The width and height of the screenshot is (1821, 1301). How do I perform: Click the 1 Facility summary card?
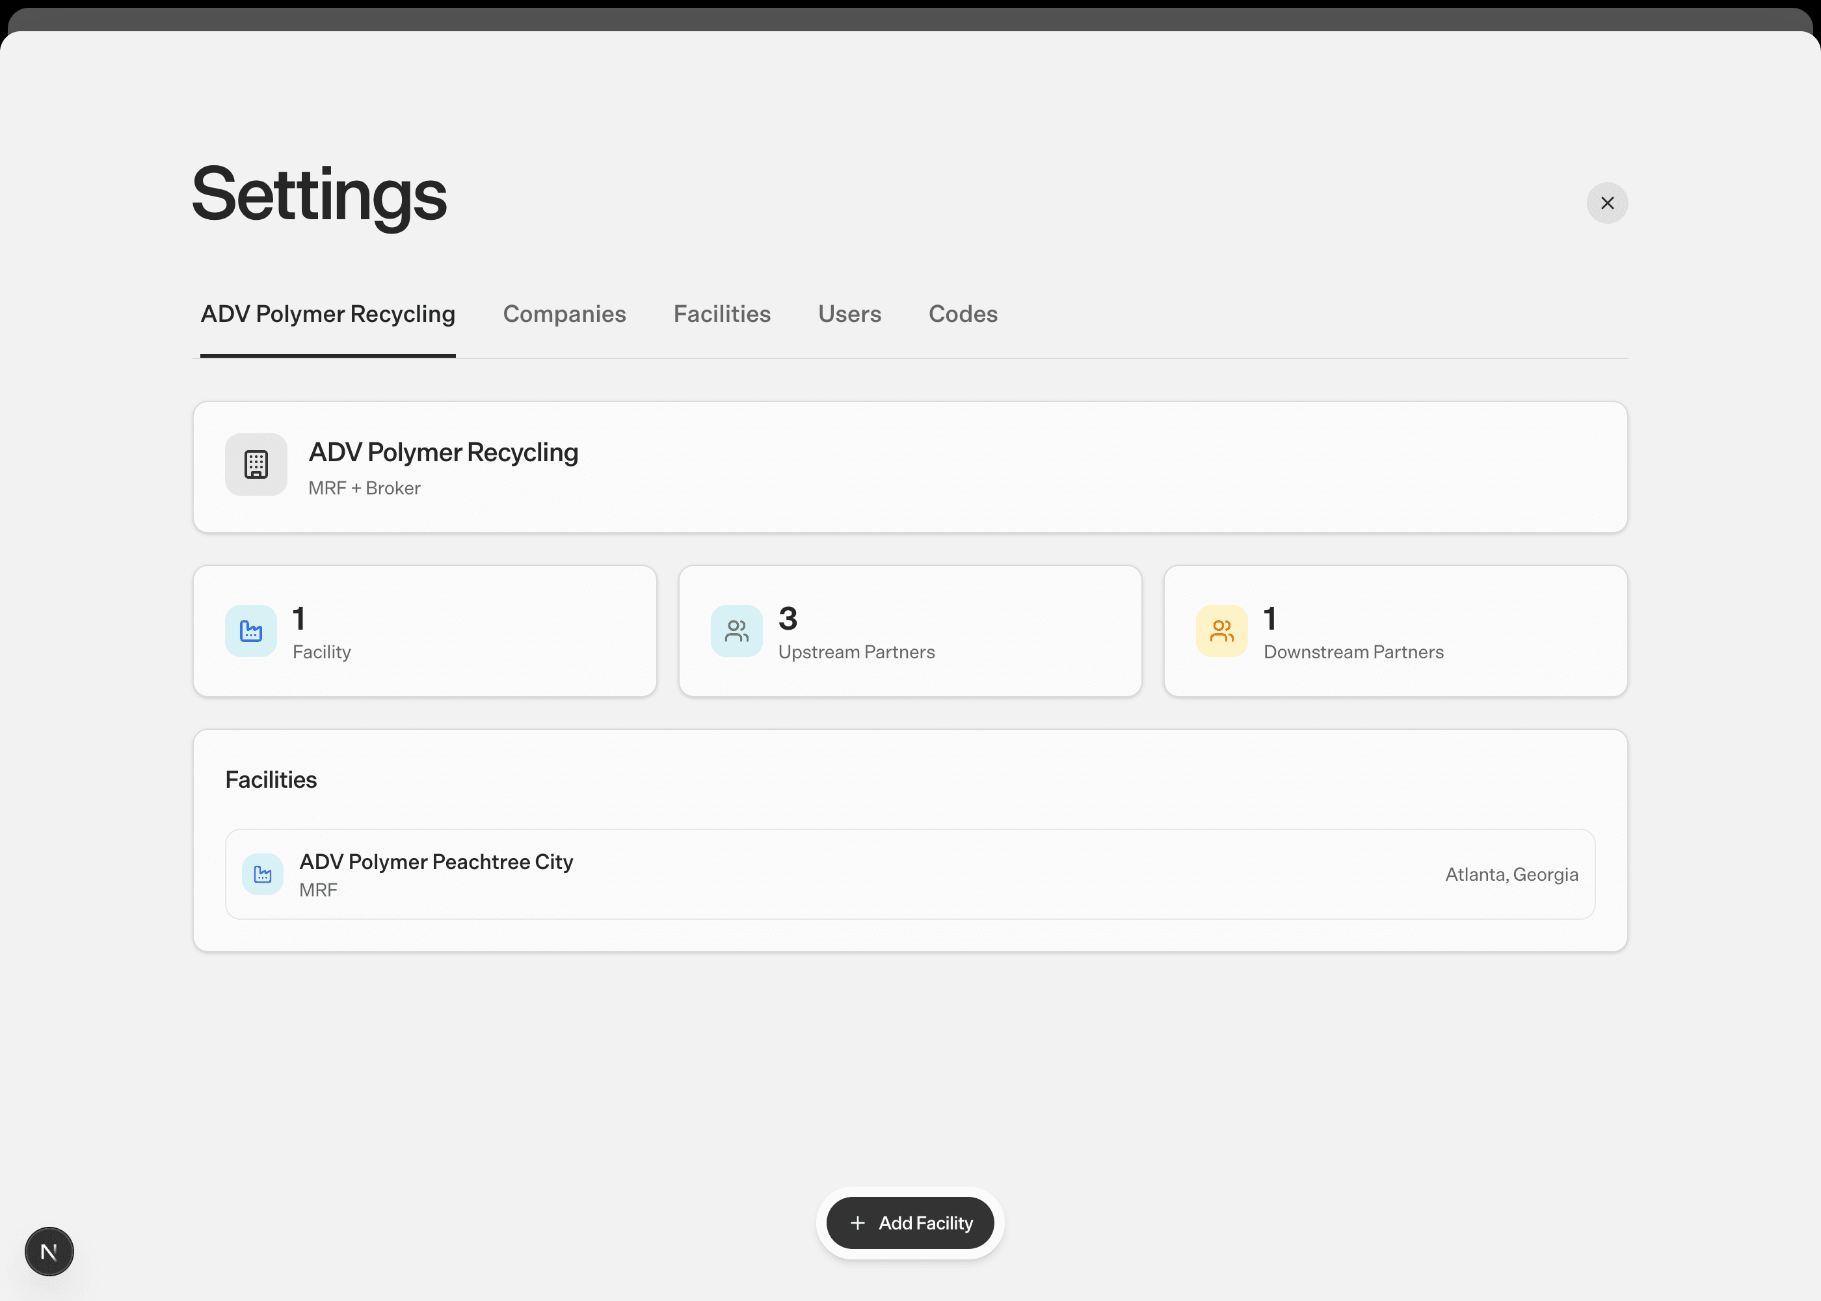[425, 631]
